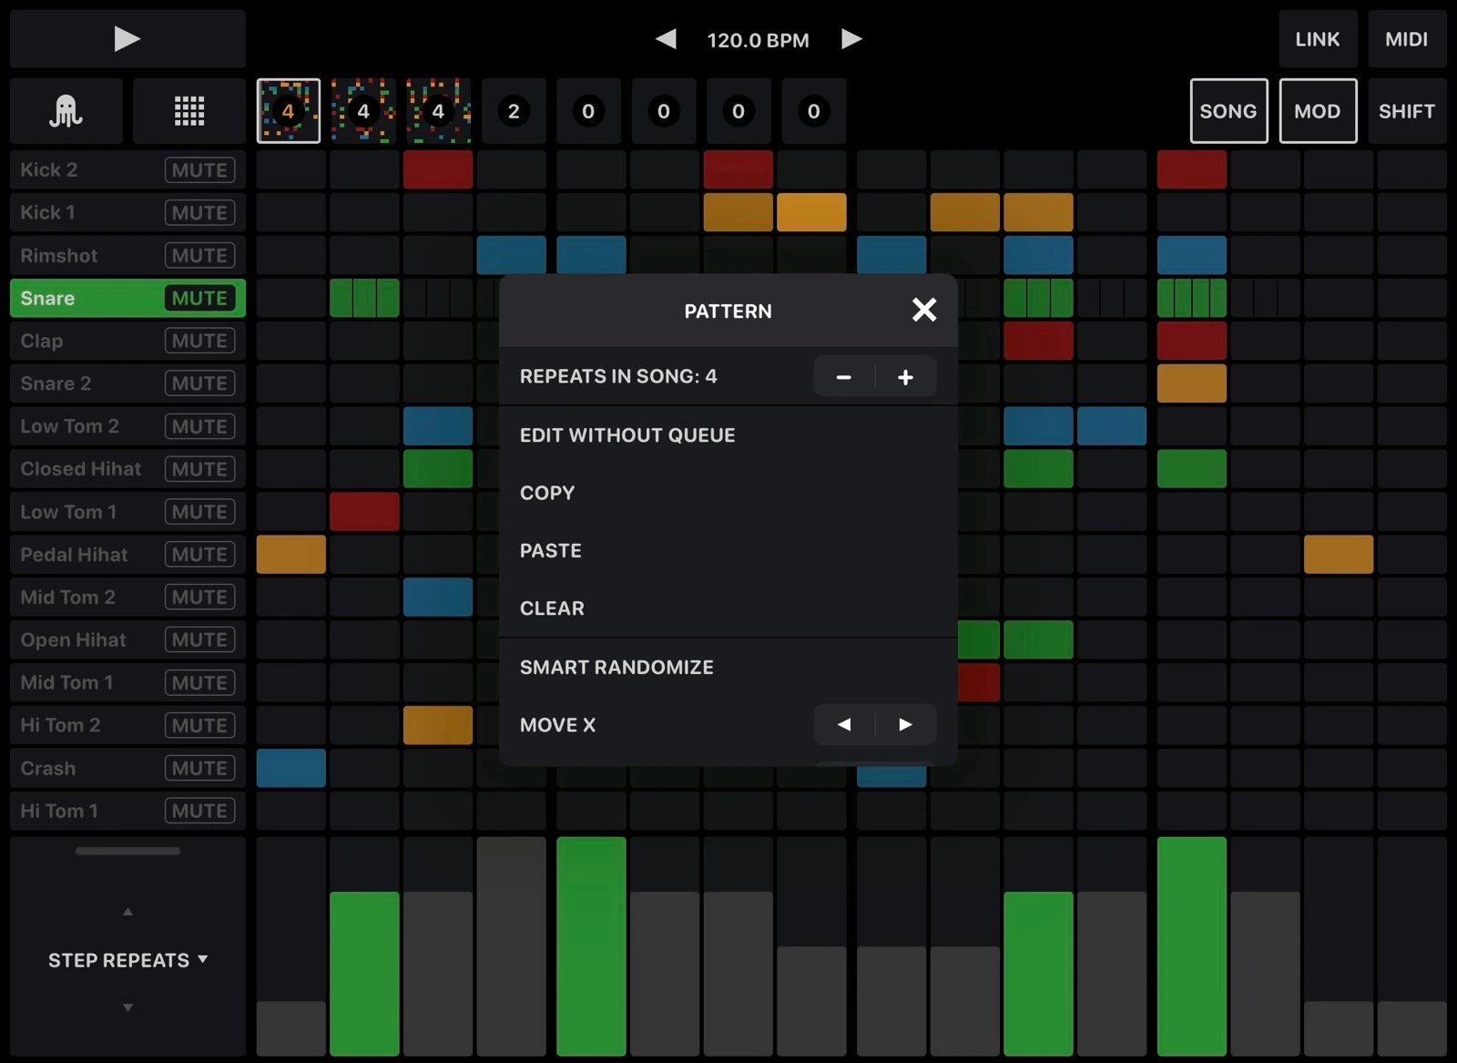
Task: Select Copy in the Pattern menu
Action: [x=547, y=493]
